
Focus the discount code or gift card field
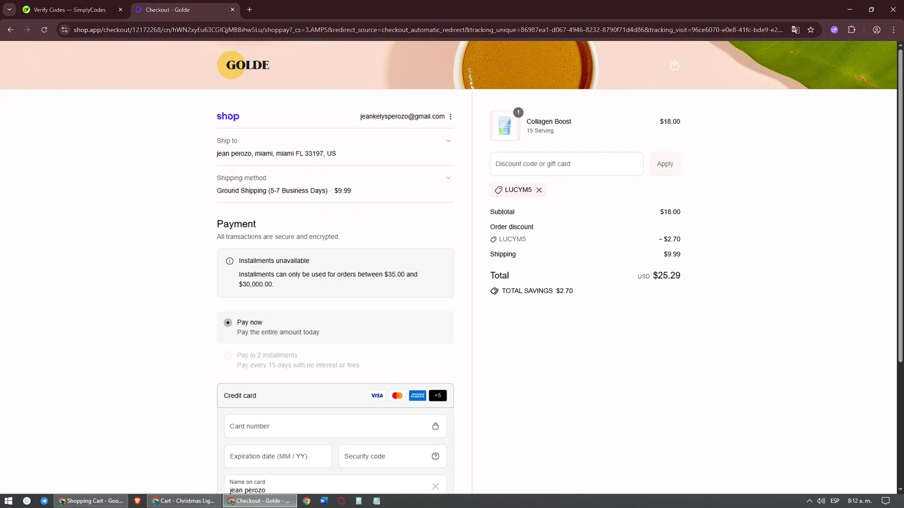tap(567, 164)
